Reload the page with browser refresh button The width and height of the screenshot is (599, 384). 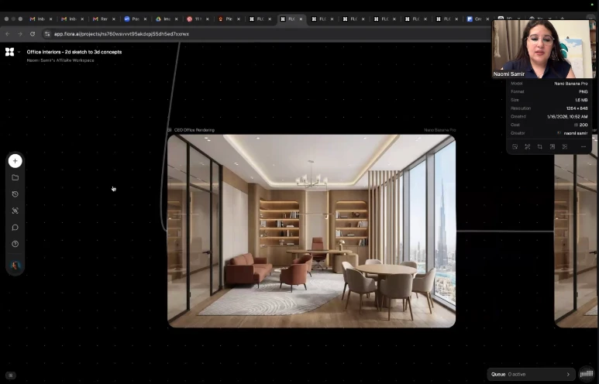click(32, 34)
